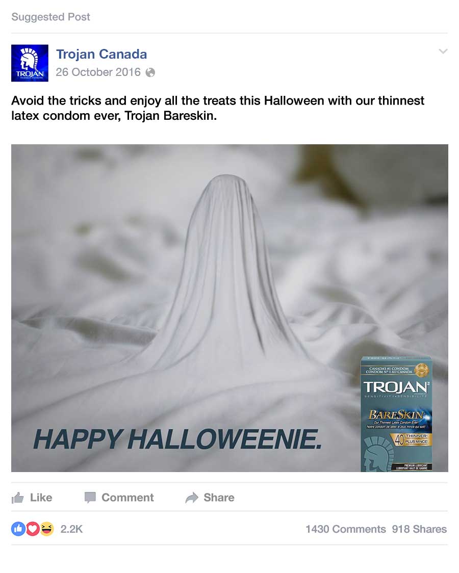This screenshot has height=573, width=459.
Task: Like the Trojan Canada post
Action: (32, 498)
